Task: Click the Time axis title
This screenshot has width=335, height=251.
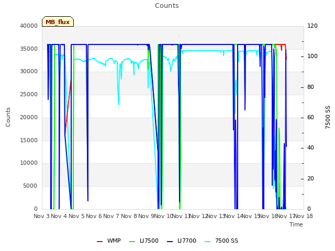Action: (x=296, y=224)
